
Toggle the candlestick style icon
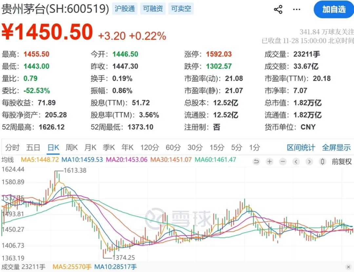point(323,161)
